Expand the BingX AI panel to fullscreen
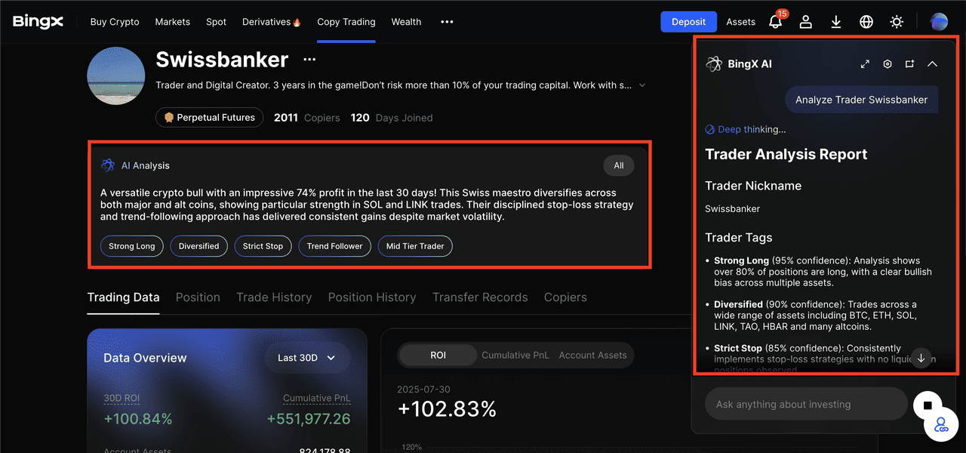The height and width of the screenshot is (453, 966). pyautogui.click(x=865, y=64)
